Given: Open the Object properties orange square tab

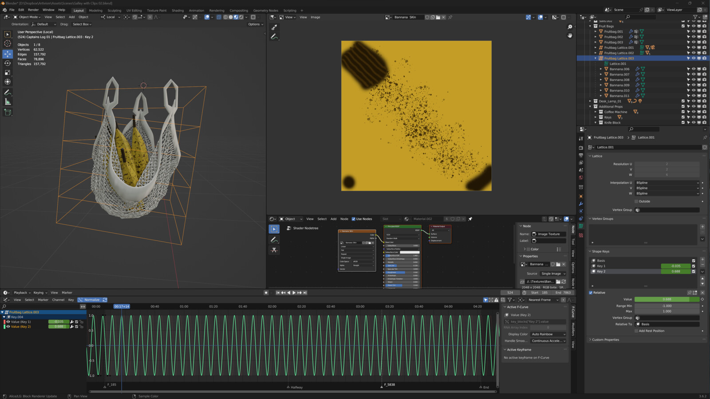Looking at the screenshot, I should click(x=581, y=196).
